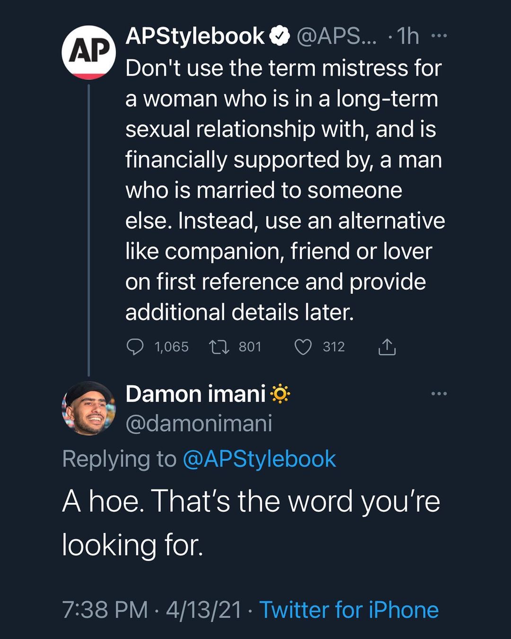
Task: Open Damon imani's profile photo
Action: tap(88, 408)
